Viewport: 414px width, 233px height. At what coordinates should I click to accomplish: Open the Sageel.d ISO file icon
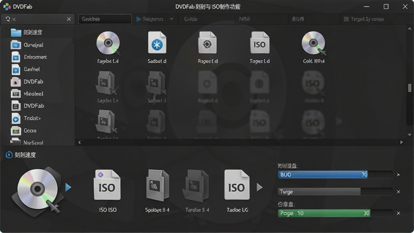click(260, 43)
